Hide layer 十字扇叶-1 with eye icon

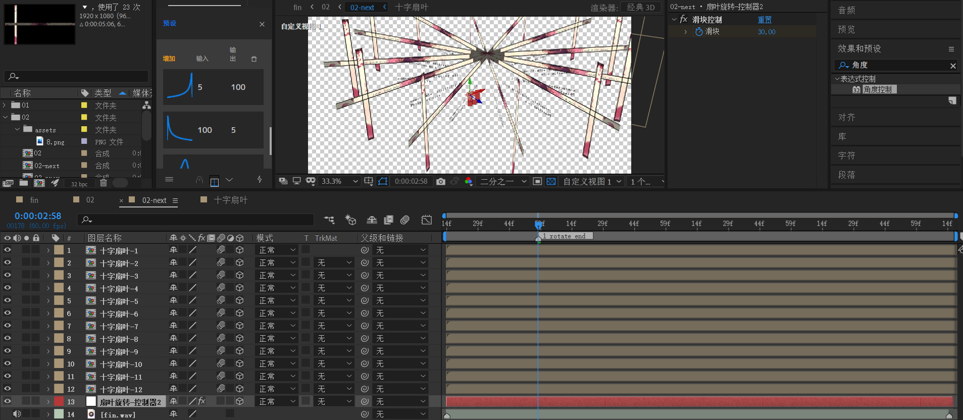(x=7, y=250)
